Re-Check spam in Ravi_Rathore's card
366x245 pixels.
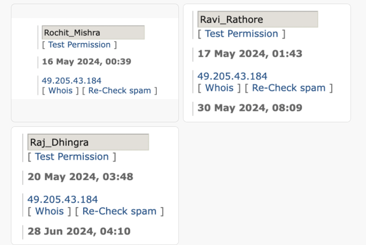point(289,88)
